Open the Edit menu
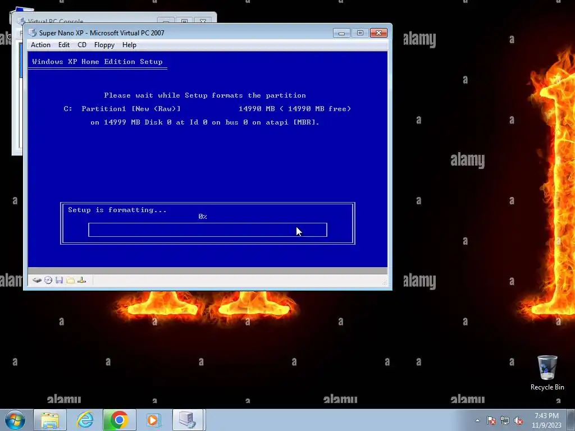The width and height of the screenshot is (575, 431). point(64,45)
